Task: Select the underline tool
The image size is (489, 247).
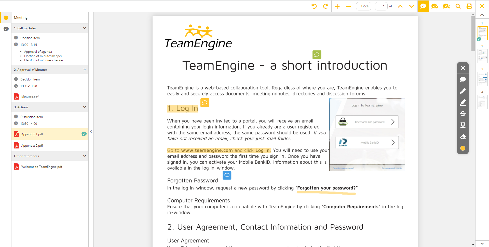Action: [x=463, y=125]
